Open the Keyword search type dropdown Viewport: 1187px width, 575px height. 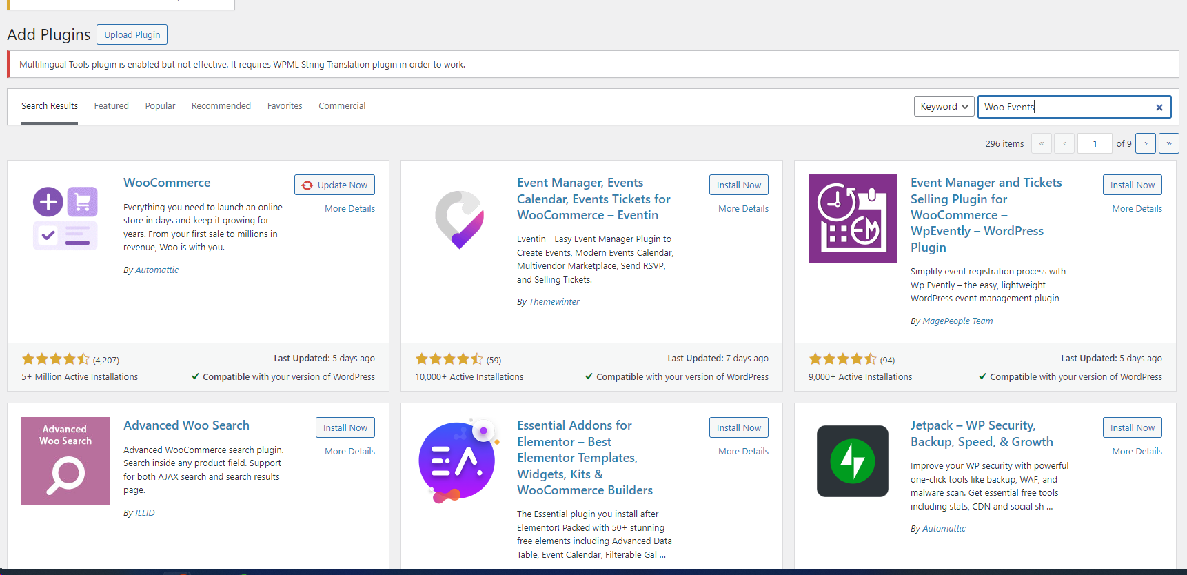(944, 106)
